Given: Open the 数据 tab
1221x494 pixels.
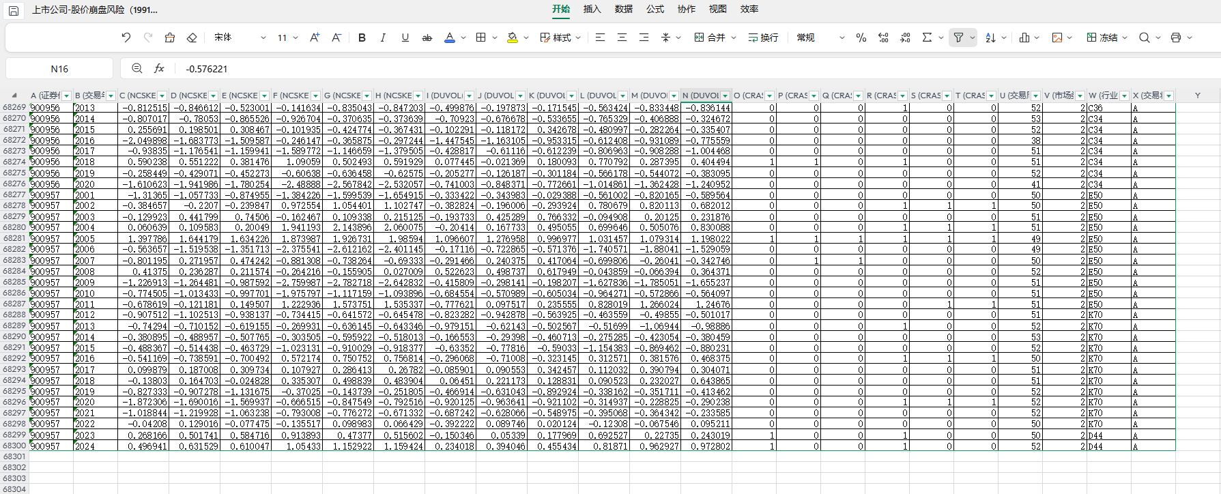Looking at the screenshot, I should pyautogui.click(x=624, y=9).
